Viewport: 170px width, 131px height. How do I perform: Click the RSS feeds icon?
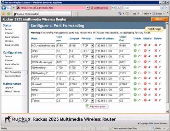127,14
